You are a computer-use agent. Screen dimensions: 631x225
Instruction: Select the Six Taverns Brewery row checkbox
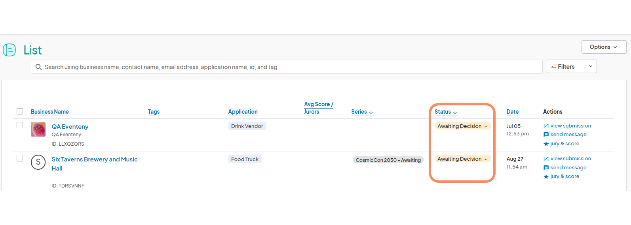pyautogui.click(x=20, y=158)
